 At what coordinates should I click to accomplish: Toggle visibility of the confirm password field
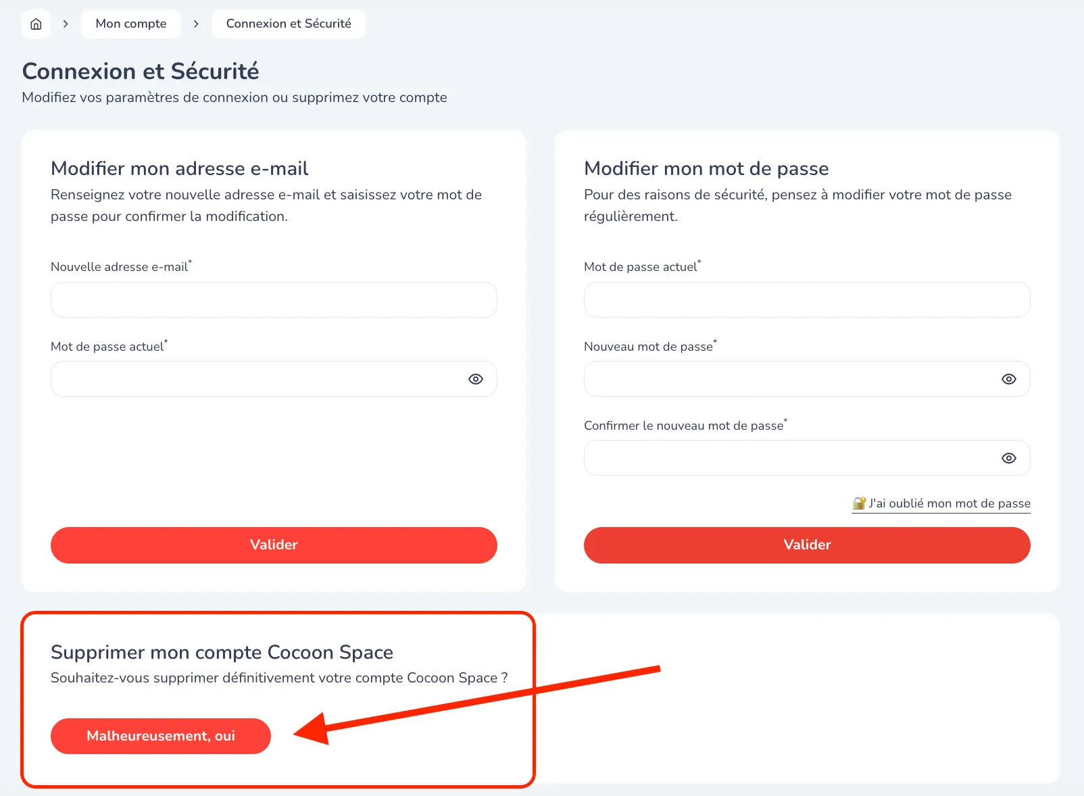coord(1009,458)
